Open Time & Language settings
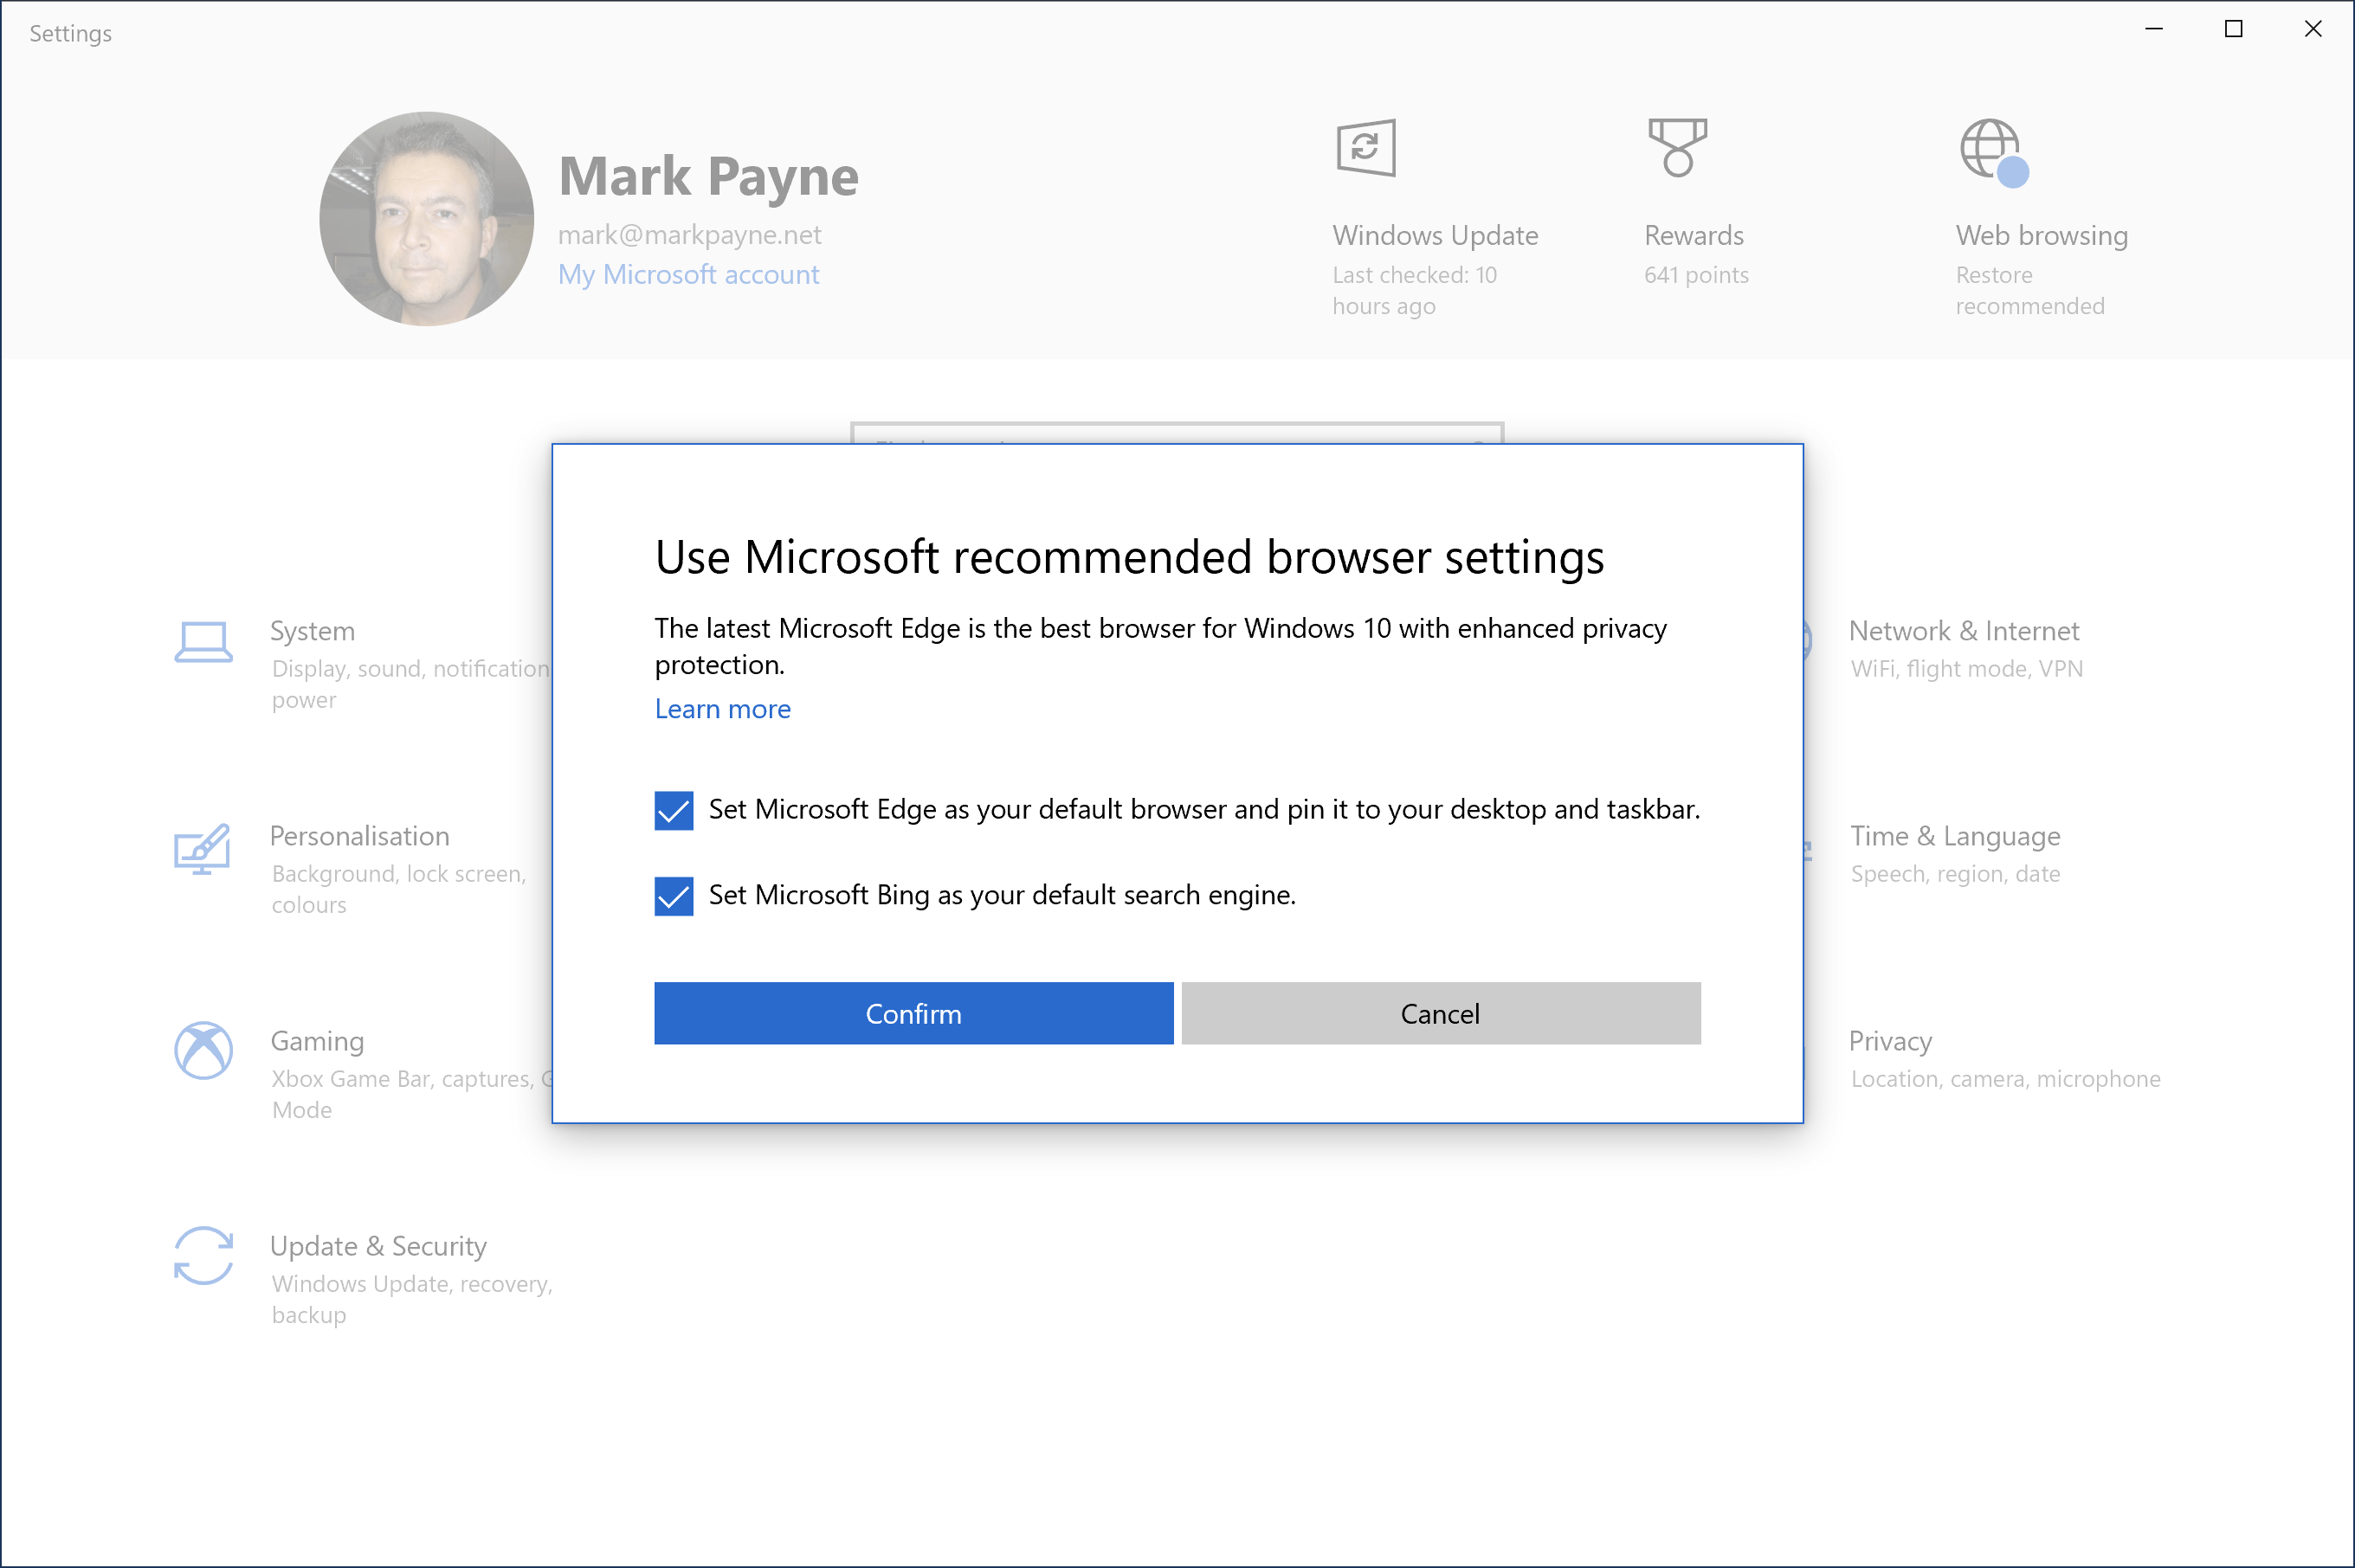 pyautogui.click(x=1954, y=837)
